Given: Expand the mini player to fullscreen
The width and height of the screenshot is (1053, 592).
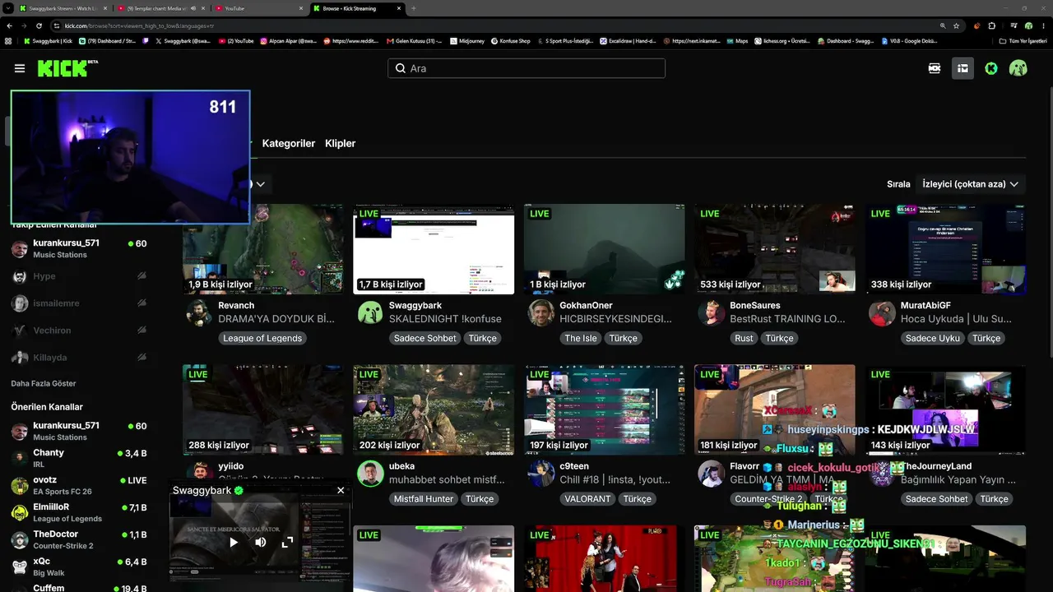Looking at the screenshot, I should pyautogui.click(x=287, y=542).
